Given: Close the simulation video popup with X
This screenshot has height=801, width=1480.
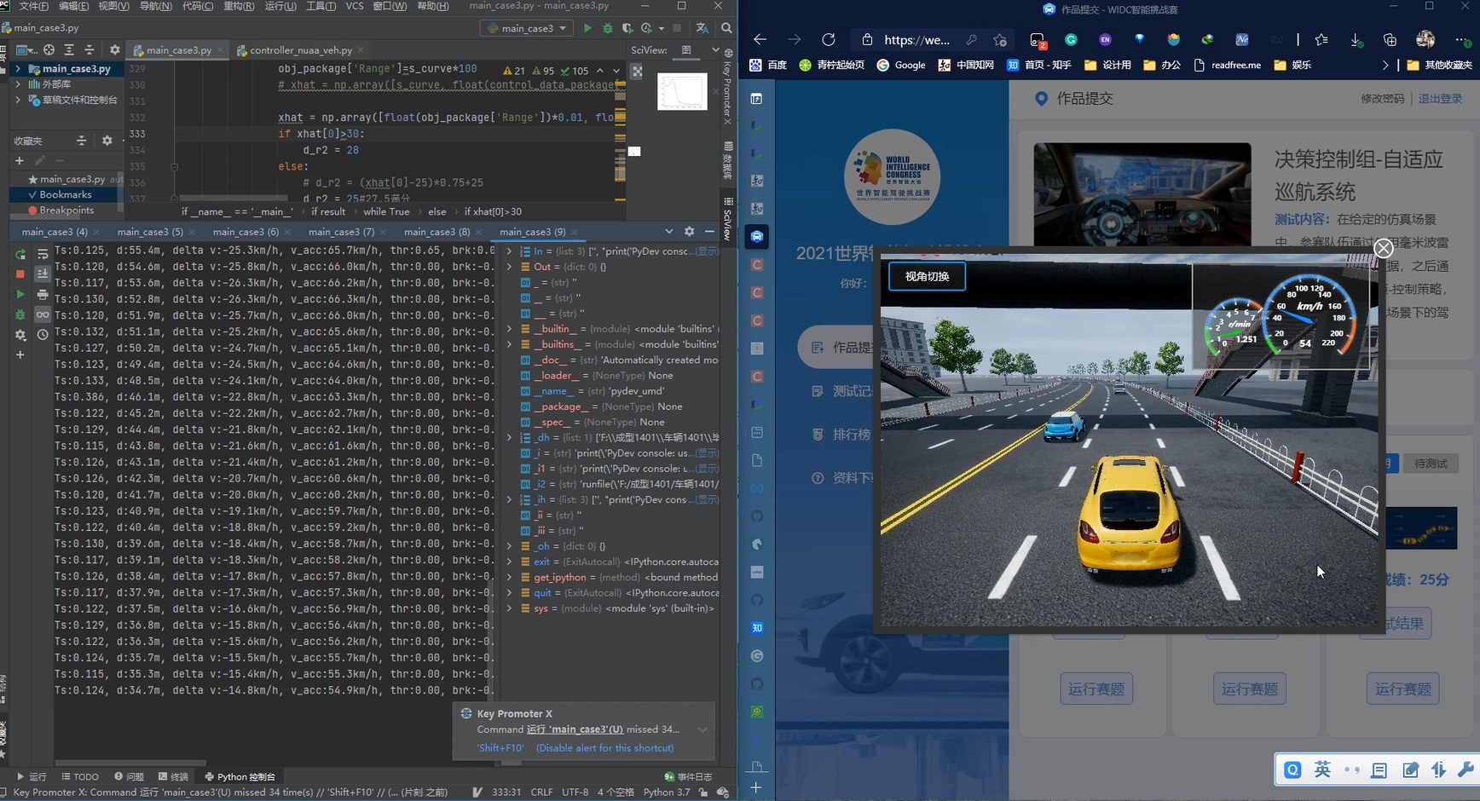Looking at the screenshot, I should coord(1383,248).
